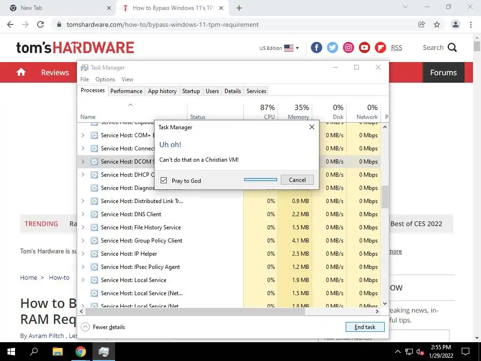Expand Service Host: COM+ row
This screenshot has height=361, width=481.
(x=83, y=135)
